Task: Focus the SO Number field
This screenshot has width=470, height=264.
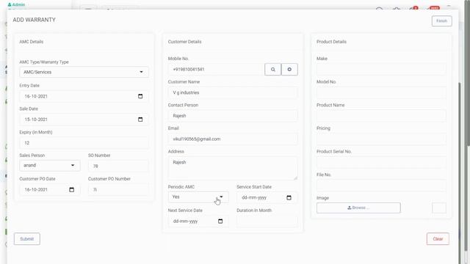Action: (x=118, y=166)
